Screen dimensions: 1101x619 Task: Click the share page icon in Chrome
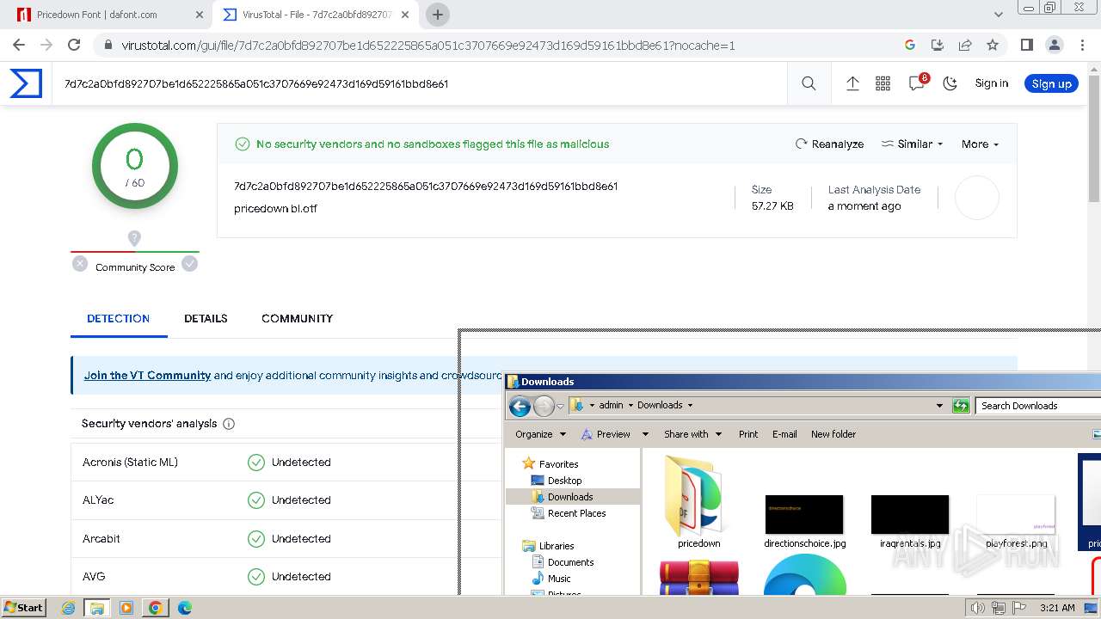pyautogui.click(x=965, y=45)
